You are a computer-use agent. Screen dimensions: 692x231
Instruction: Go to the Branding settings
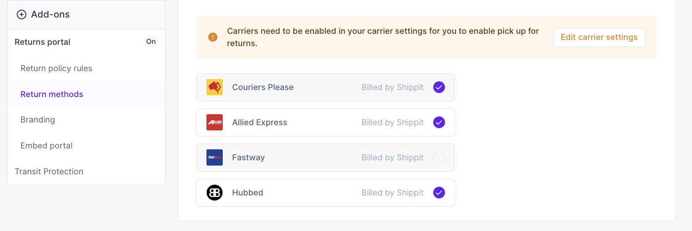(38, 120)
